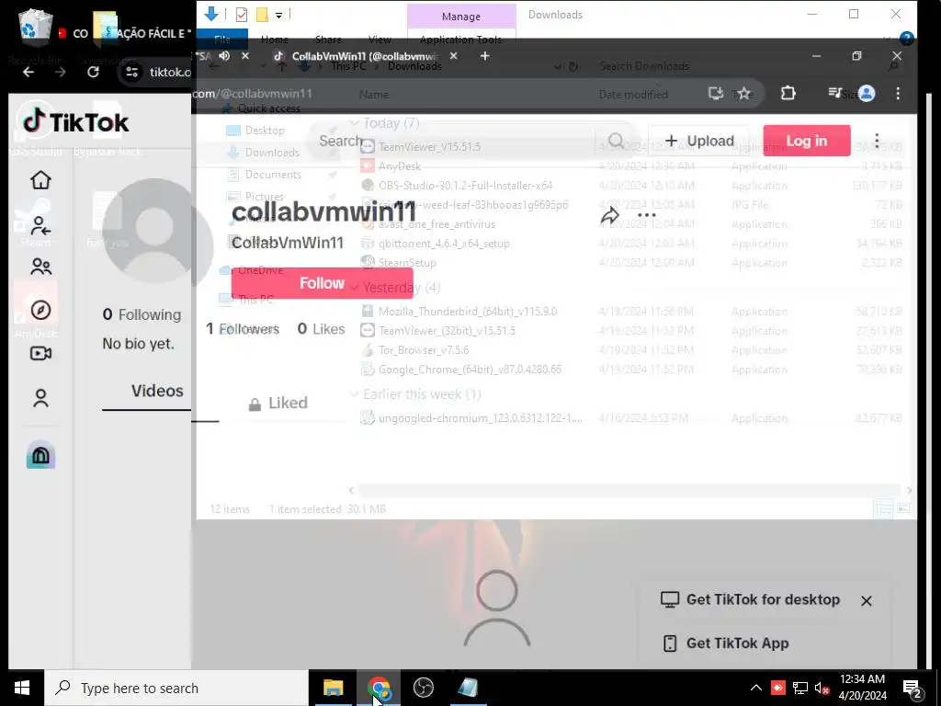Click the Properties checkmark in Explorer quick toolbar
The width and height of the screenshot is (941, 706).
click(242, 15)
